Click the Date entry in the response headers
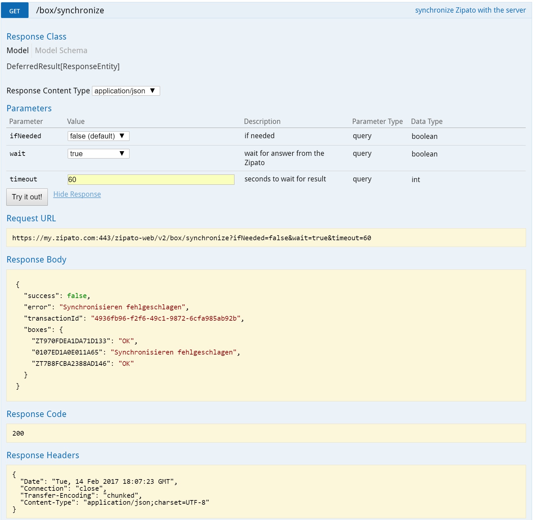This screenshot has width=535, height=520. tap(99, 481)
